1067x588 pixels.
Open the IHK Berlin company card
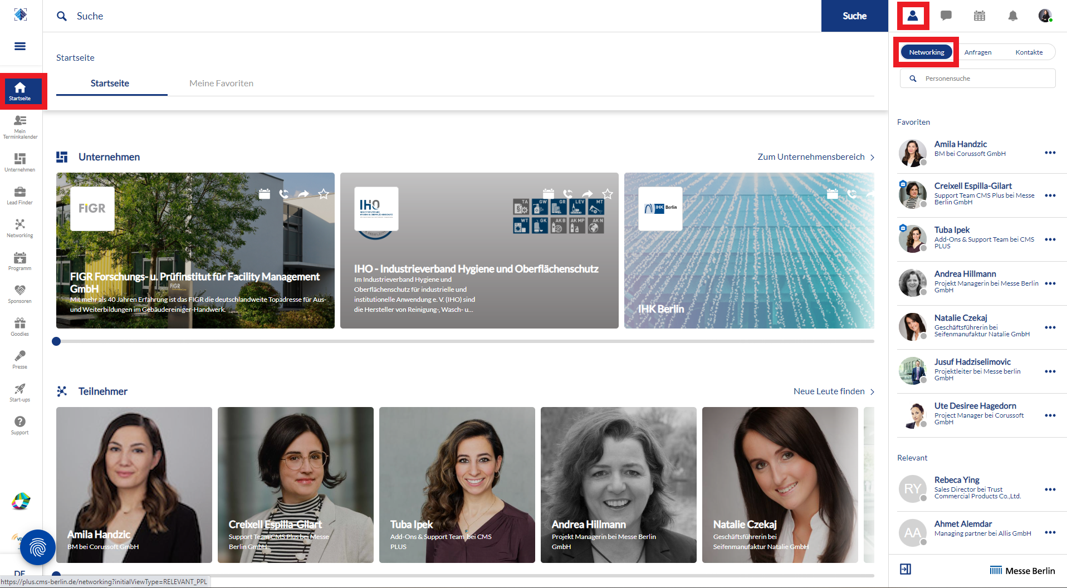pos(749,251)
